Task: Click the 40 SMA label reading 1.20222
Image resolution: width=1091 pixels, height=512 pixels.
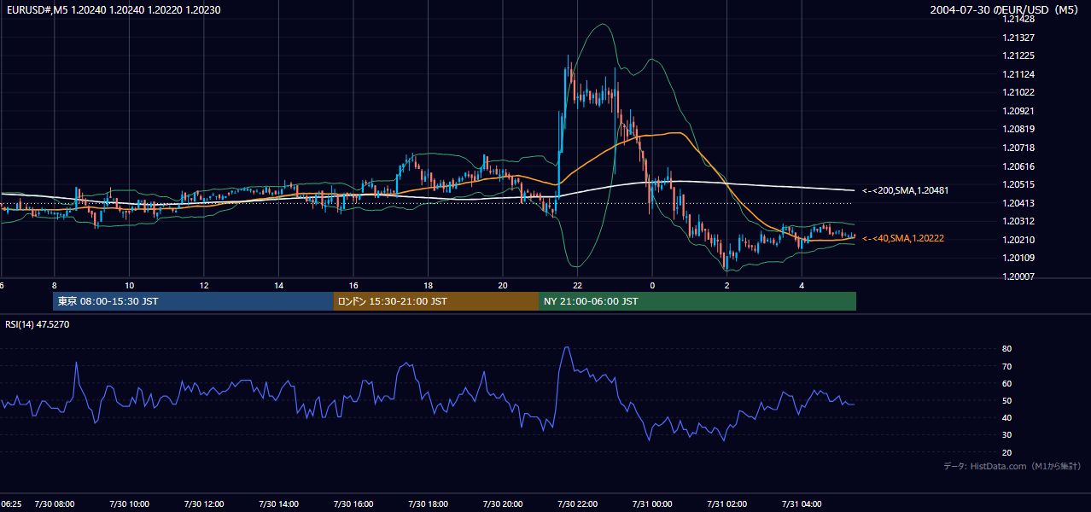Action: pos(902,238)
